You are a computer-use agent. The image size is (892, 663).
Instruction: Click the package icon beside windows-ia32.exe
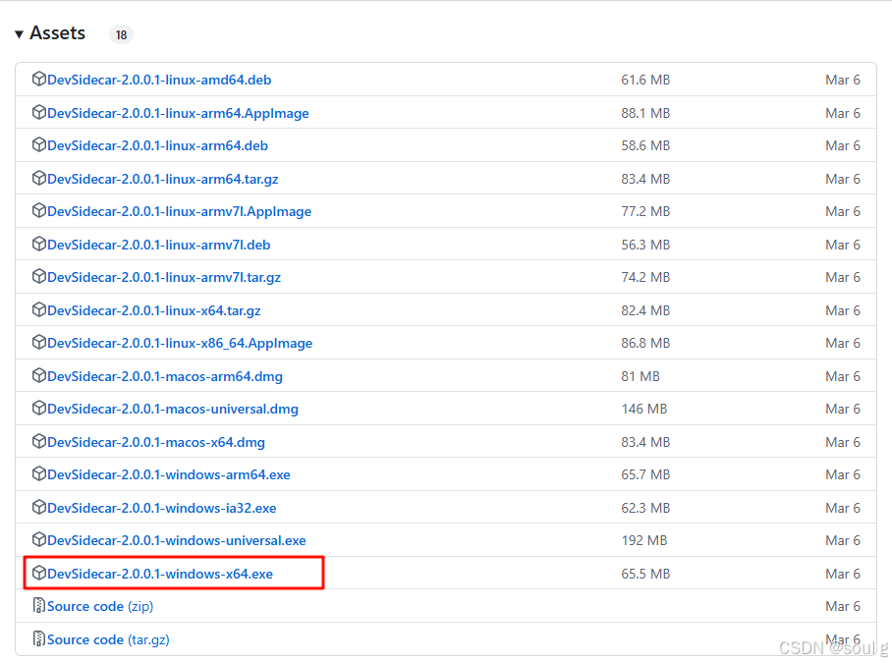38,507
